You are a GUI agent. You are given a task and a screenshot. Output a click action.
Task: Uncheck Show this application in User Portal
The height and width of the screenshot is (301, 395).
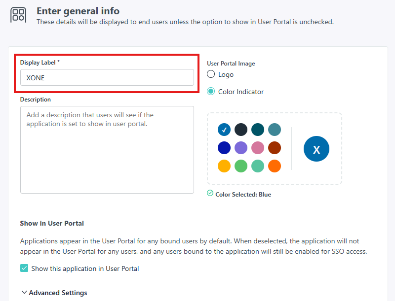(24, 268)
